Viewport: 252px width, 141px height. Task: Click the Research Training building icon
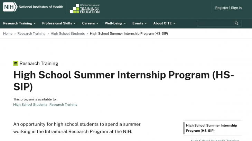pyautogui.click(x=16, y=63)
